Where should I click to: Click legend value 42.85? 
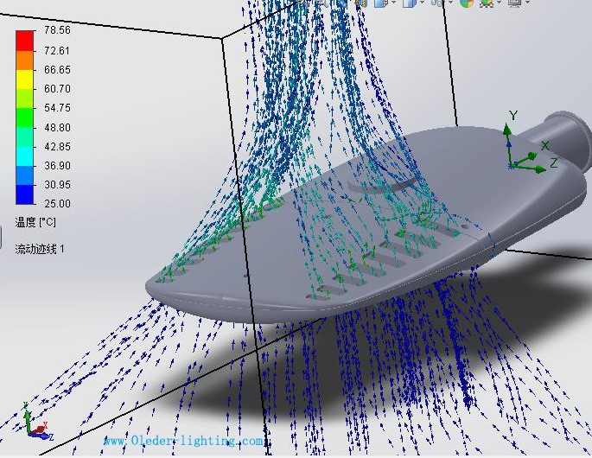pos(57,147)
